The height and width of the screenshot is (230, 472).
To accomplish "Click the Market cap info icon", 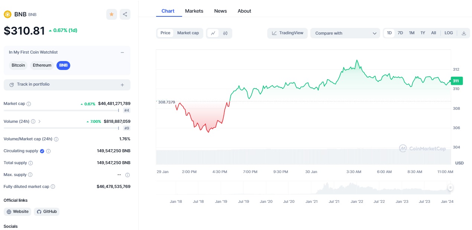I will coord(29,104).
